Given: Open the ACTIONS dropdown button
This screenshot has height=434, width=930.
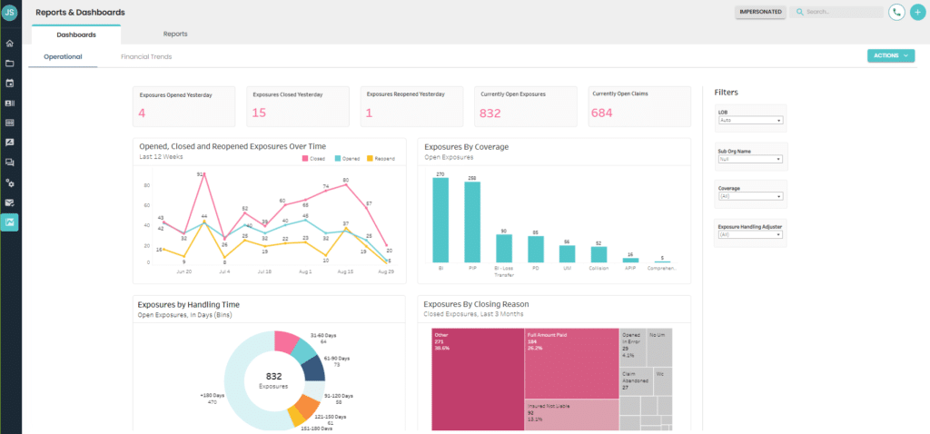Looking at the screenshot, I should click(891, 55).
